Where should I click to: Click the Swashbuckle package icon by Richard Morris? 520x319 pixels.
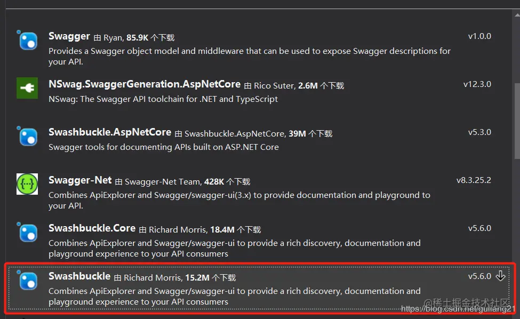coord(27,280)
